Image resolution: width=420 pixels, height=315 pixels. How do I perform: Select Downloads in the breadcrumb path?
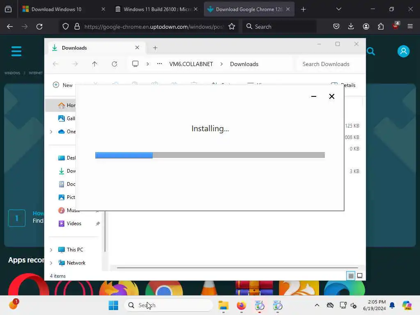(244, 64)
